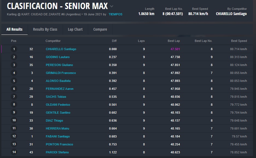View GRIMALDI Francesco's results
The width and height of the screenshot is (256, 158).
click(x=61, y=73)
